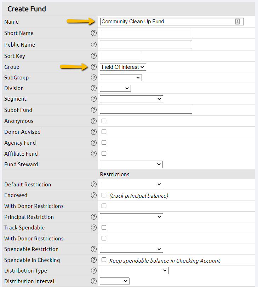Expand the Fund Steward dropdown
This screenshot has height=287, width=258.
131,164
